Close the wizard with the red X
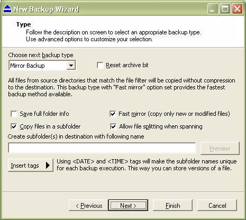 pyautogui.click(x=237, y=9)
